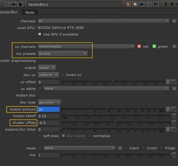Click the motion falloff field showing 0.33
This screenshot has width=178, height=166.
click(x=49, y=116)
